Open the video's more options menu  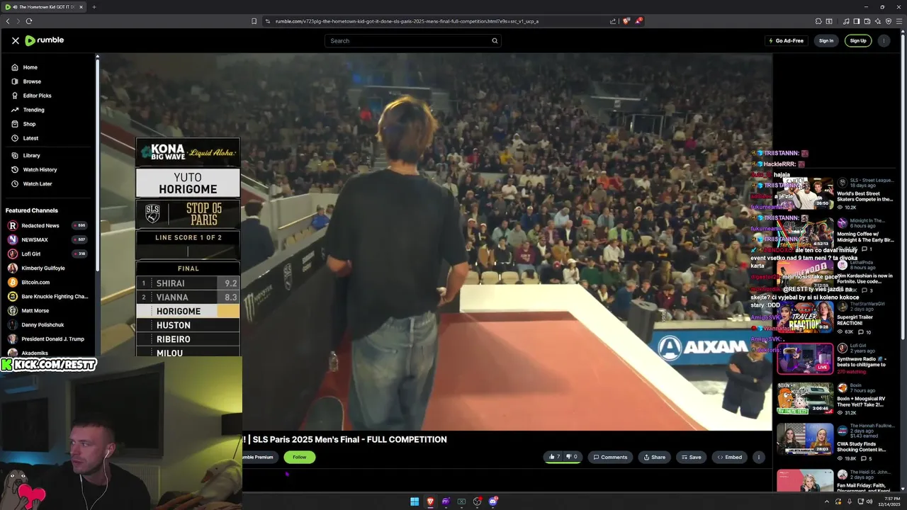[x=758, y=457]
